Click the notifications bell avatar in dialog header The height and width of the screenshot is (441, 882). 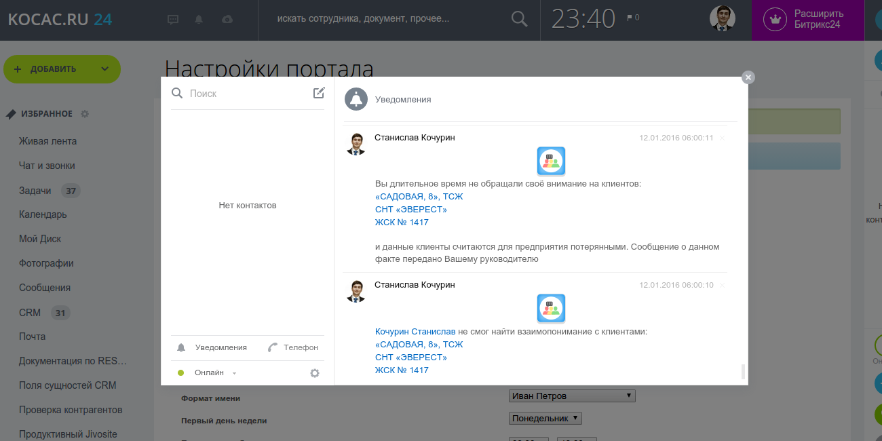pyautogui.click(x=356, y=99)
